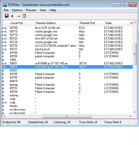Select ns416896 row with remote port 30110

click(x=67, y=63)
